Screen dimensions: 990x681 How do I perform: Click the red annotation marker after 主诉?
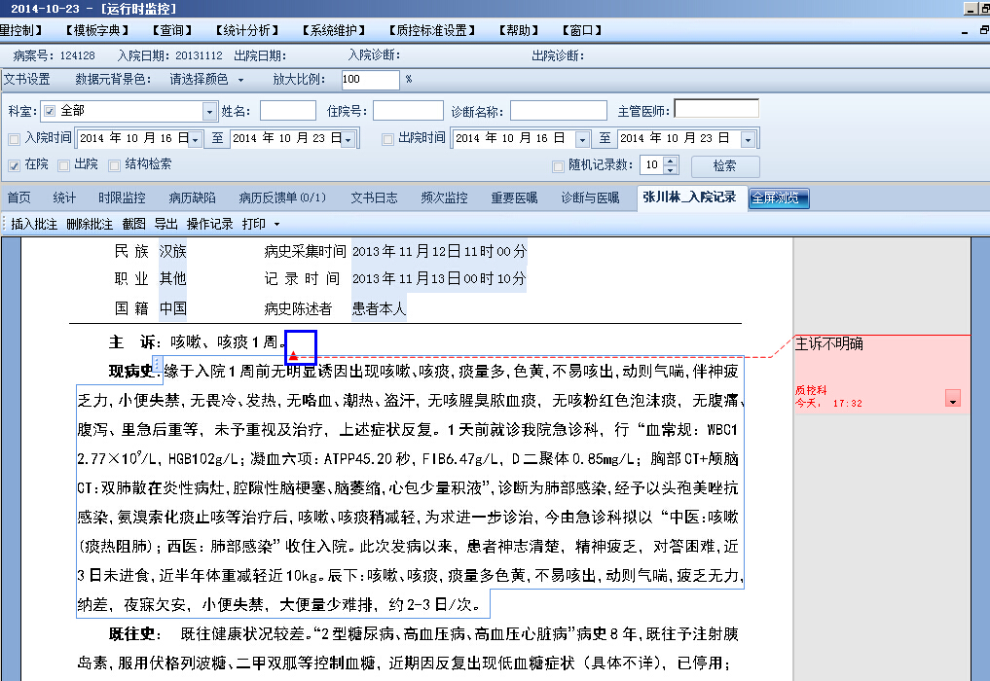click(293, 355)
